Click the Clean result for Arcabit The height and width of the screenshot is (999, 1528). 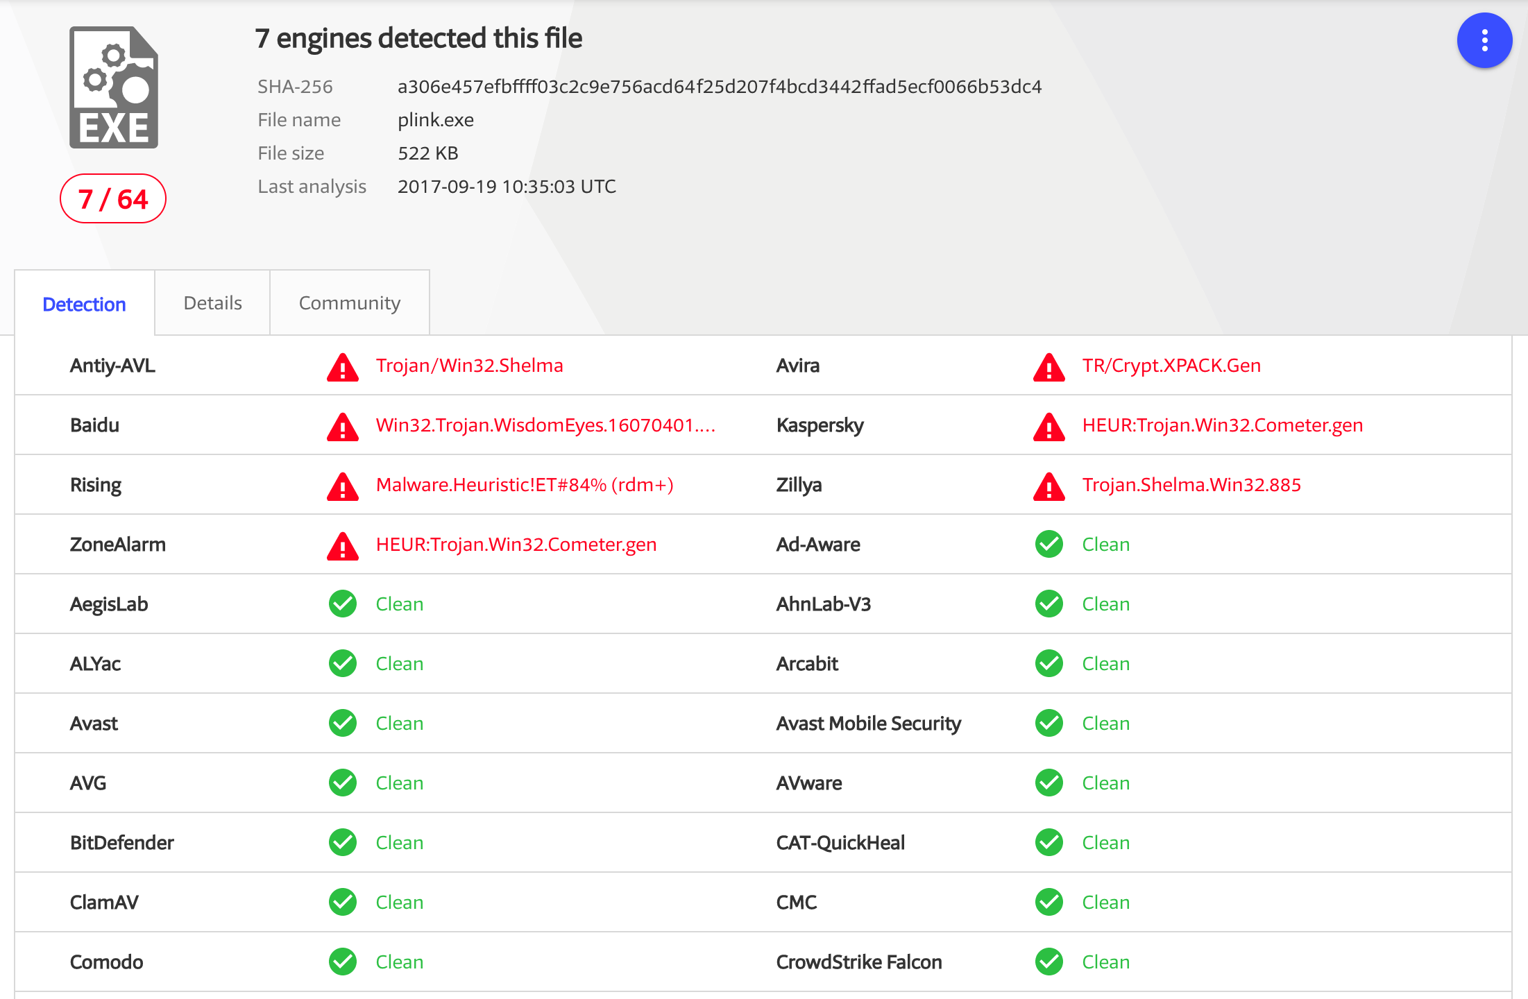tap(1106, 664)
